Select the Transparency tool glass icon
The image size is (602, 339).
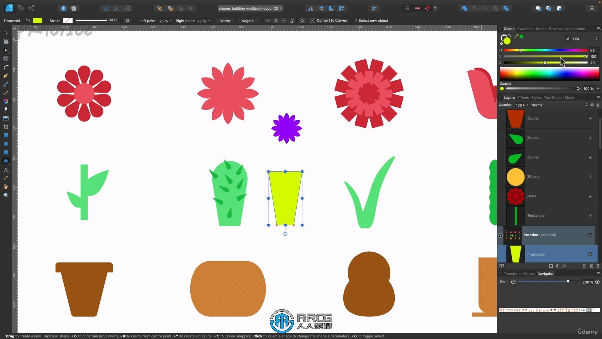coord(6,110)
